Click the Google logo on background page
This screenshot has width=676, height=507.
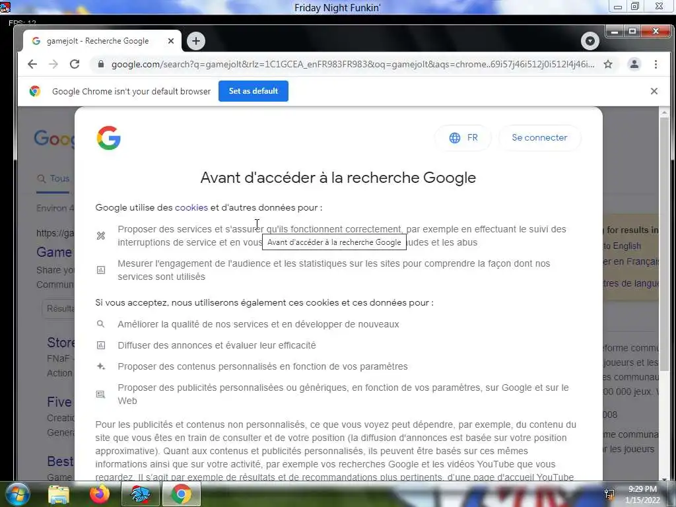tap(54, 139)
